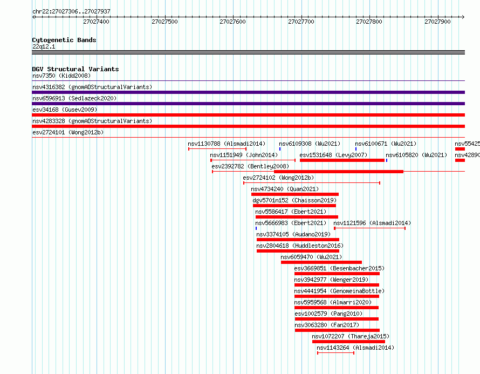The image size is (480, 374).
Task: Click the 27027700 ruler position label
Action: click(x=301, y=22)
